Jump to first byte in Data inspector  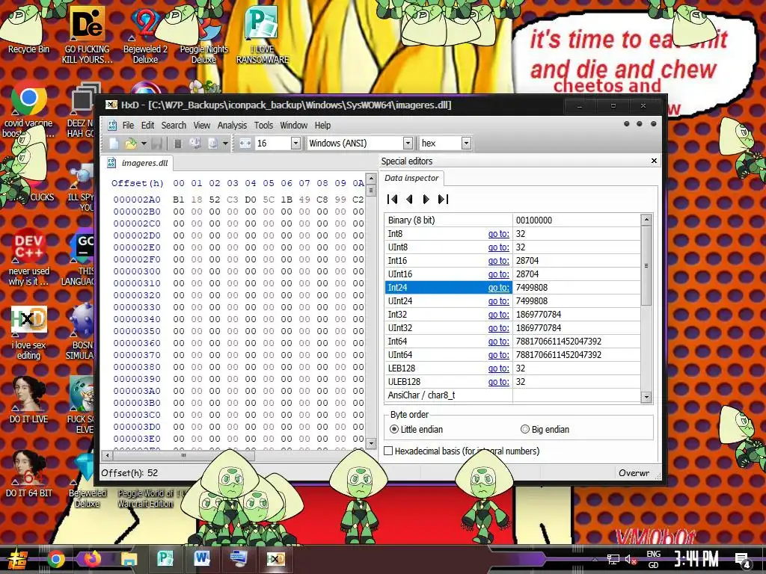click(x=392, y=199)
